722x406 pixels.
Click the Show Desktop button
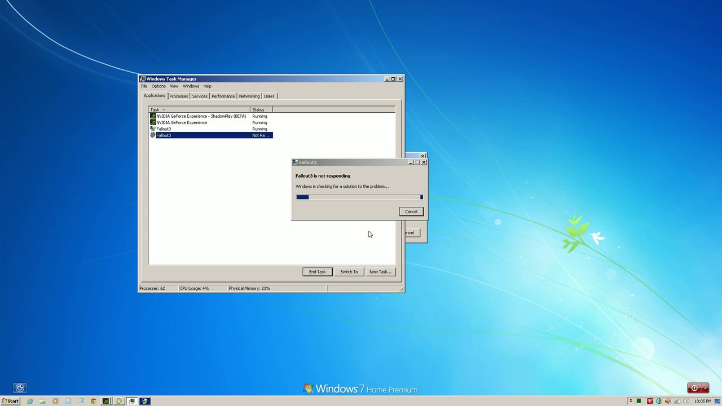717,401
